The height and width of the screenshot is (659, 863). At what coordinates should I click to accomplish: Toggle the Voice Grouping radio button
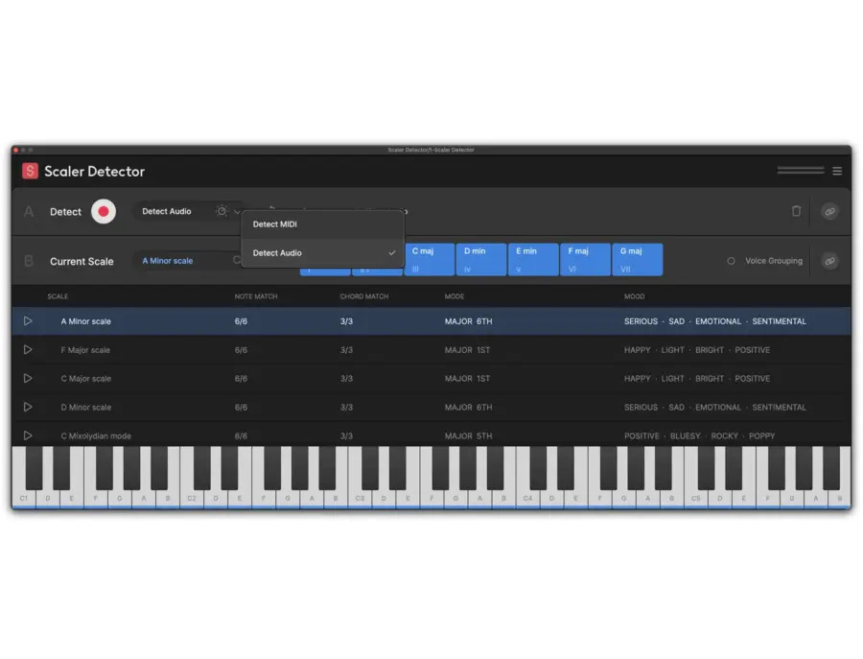(x=731, y=261)
